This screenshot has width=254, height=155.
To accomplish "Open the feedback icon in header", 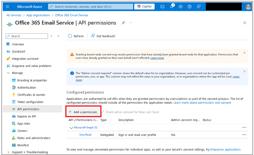I will (x=198, y=7).
